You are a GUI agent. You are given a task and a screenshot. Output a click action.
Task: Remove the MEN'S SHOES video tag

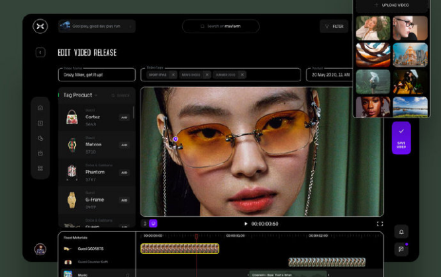(207, 75)
